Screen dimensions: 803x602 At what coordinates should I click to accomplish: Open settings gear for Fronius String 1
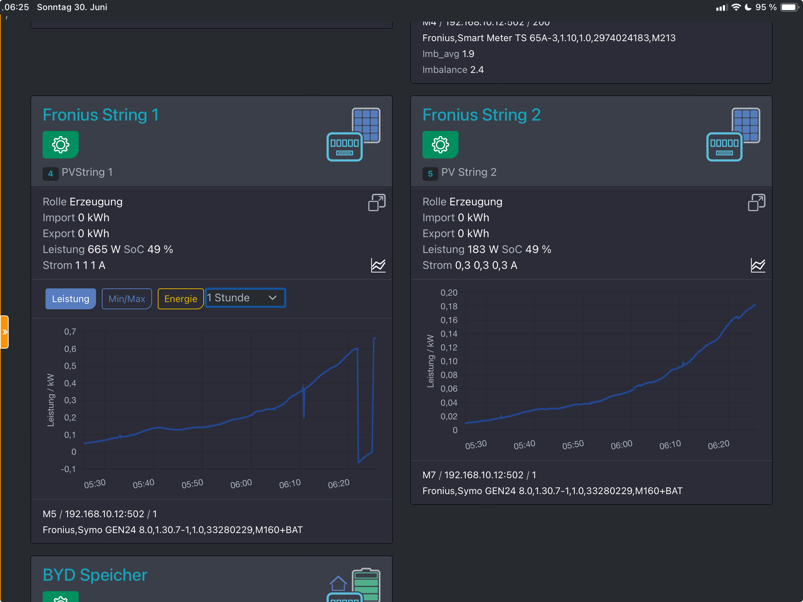click(x=61, y=144)
